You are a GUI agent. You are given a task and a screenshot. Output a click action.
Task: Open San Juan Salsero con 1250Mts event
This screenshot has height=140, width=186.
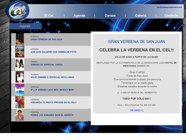53,52
